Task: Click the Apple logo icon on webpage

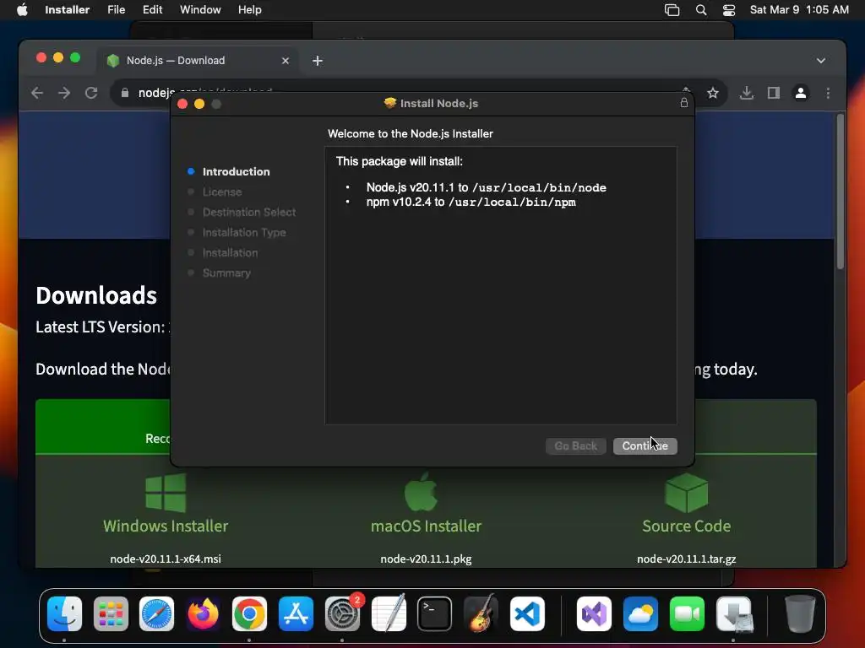Action: tap(421, 492)
